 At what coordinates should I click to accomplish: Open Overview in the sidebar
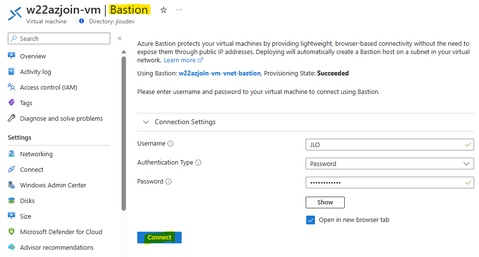(33, 56)
